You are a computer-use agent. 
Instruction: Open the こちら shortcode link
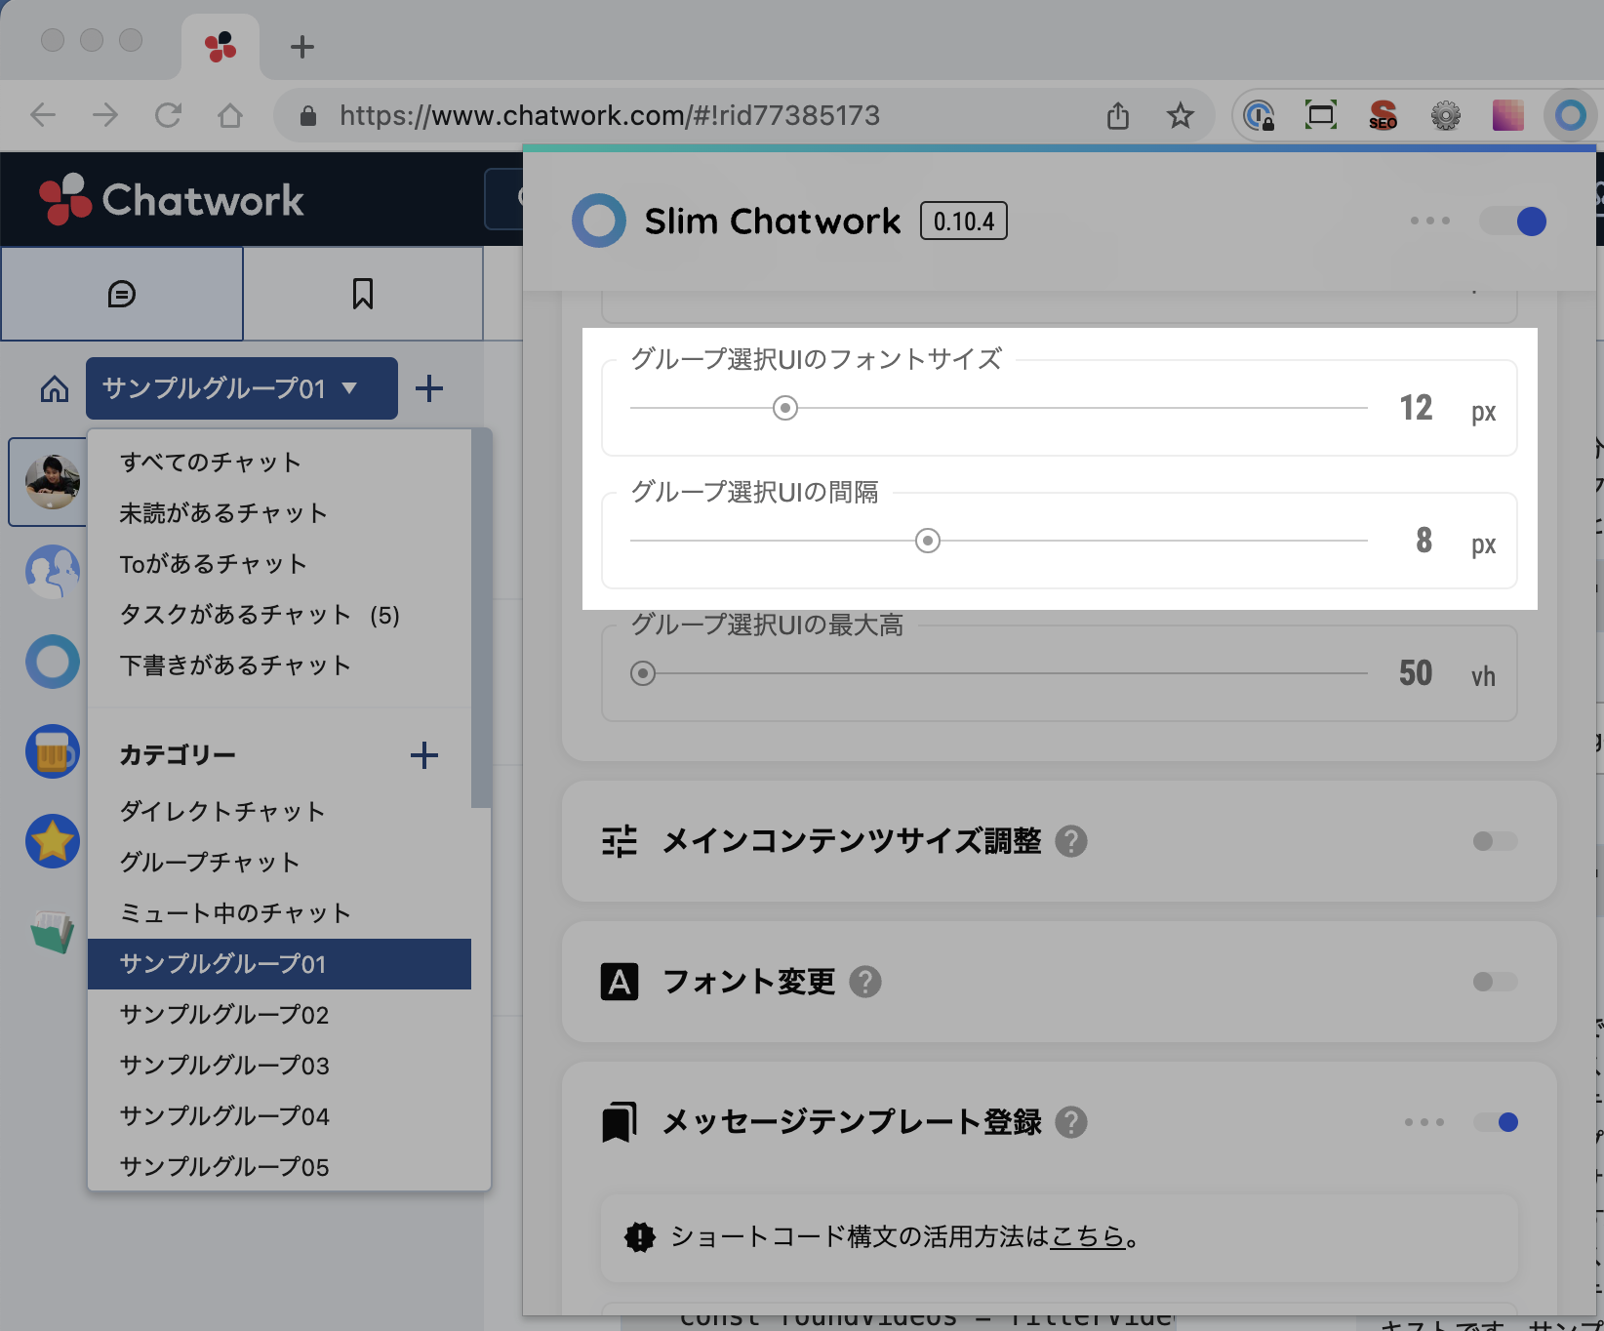coord(1088,1237)
